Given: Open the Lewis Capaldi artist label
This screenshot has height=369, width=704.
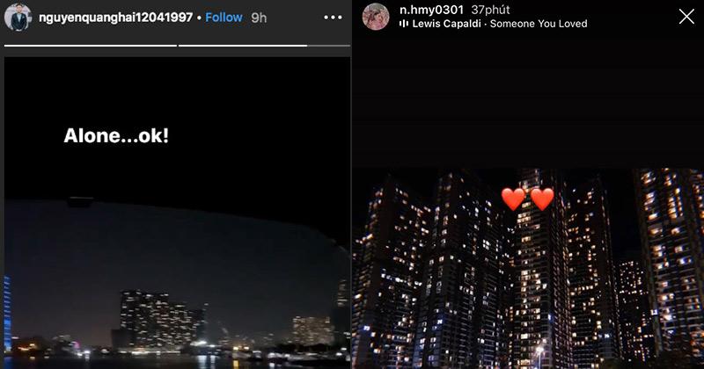Looking at the screenshot, I should tap(446, 24).
